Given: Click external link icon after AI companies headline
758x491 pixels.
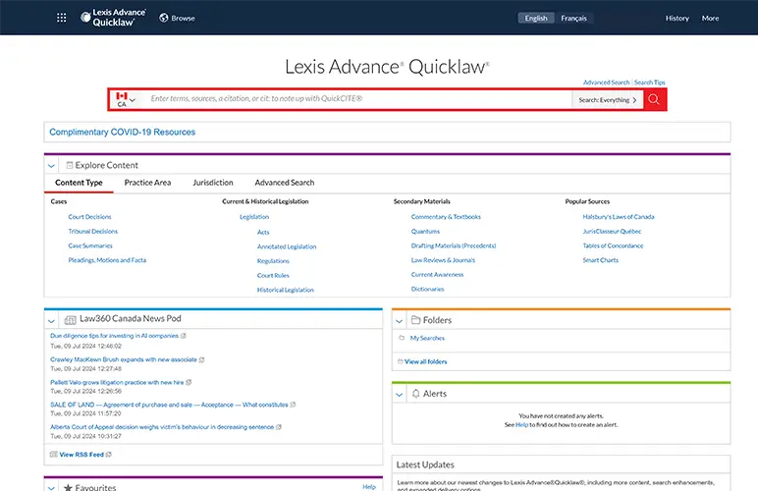Looking at the screenshot, I should (184, 336).
